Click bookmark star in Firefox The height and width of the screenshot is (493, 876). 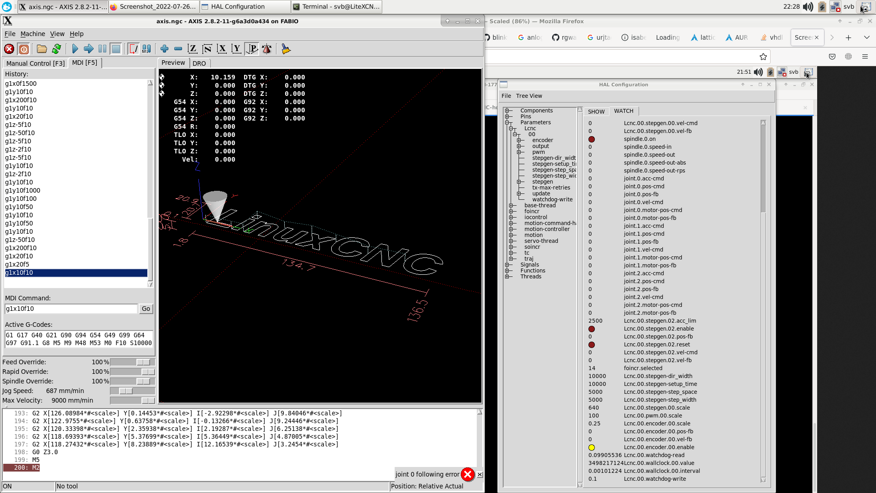(763, 57)
